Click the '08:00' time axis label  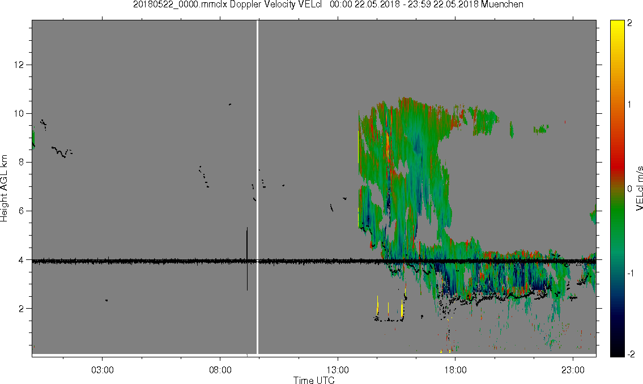click(x=220, y=370)
